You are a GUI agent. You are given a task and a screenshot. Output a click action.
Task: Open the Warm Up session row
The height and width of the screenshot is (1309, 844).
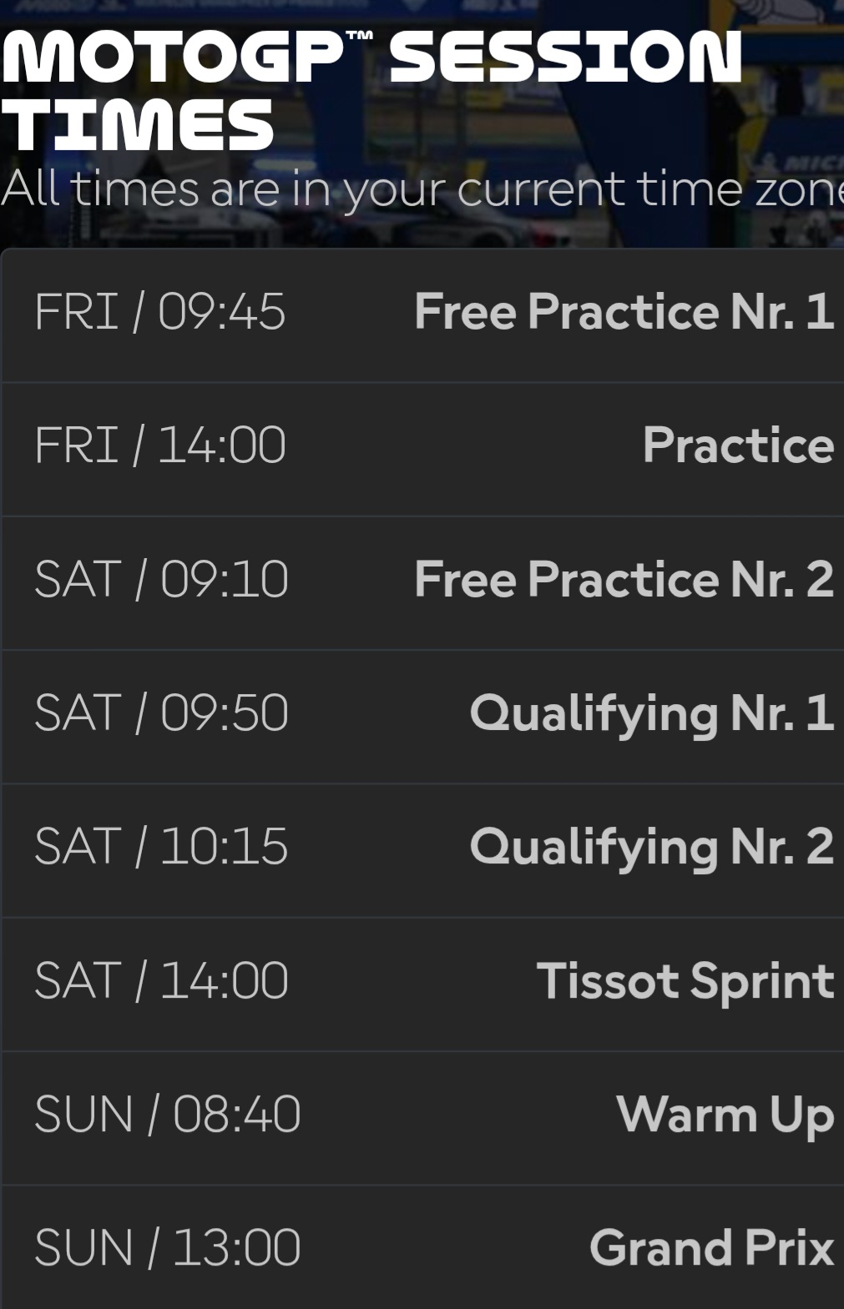422,1119
